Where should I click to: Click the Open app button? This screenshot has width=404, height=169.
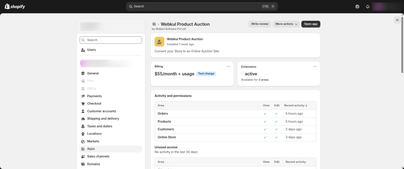pyautogui.click(x=311, y=24)
